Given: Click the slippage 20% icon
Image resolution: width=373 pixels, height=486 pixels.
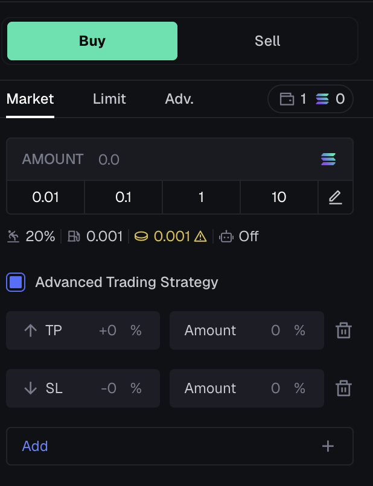Looking at the screenshot, I should click(x=14, y=236).
